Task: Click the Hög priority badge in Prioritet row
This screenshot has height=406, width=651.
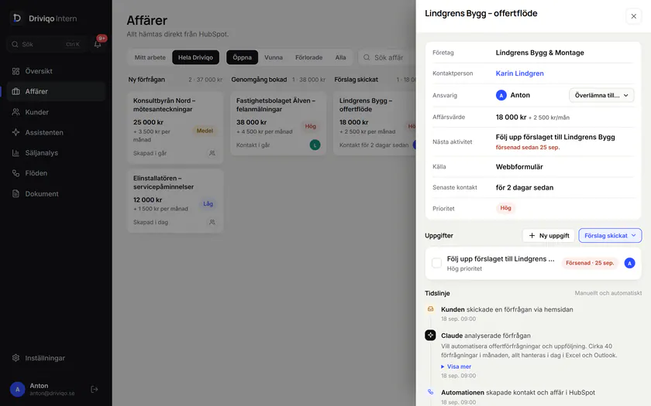Action: pos(505,208)
